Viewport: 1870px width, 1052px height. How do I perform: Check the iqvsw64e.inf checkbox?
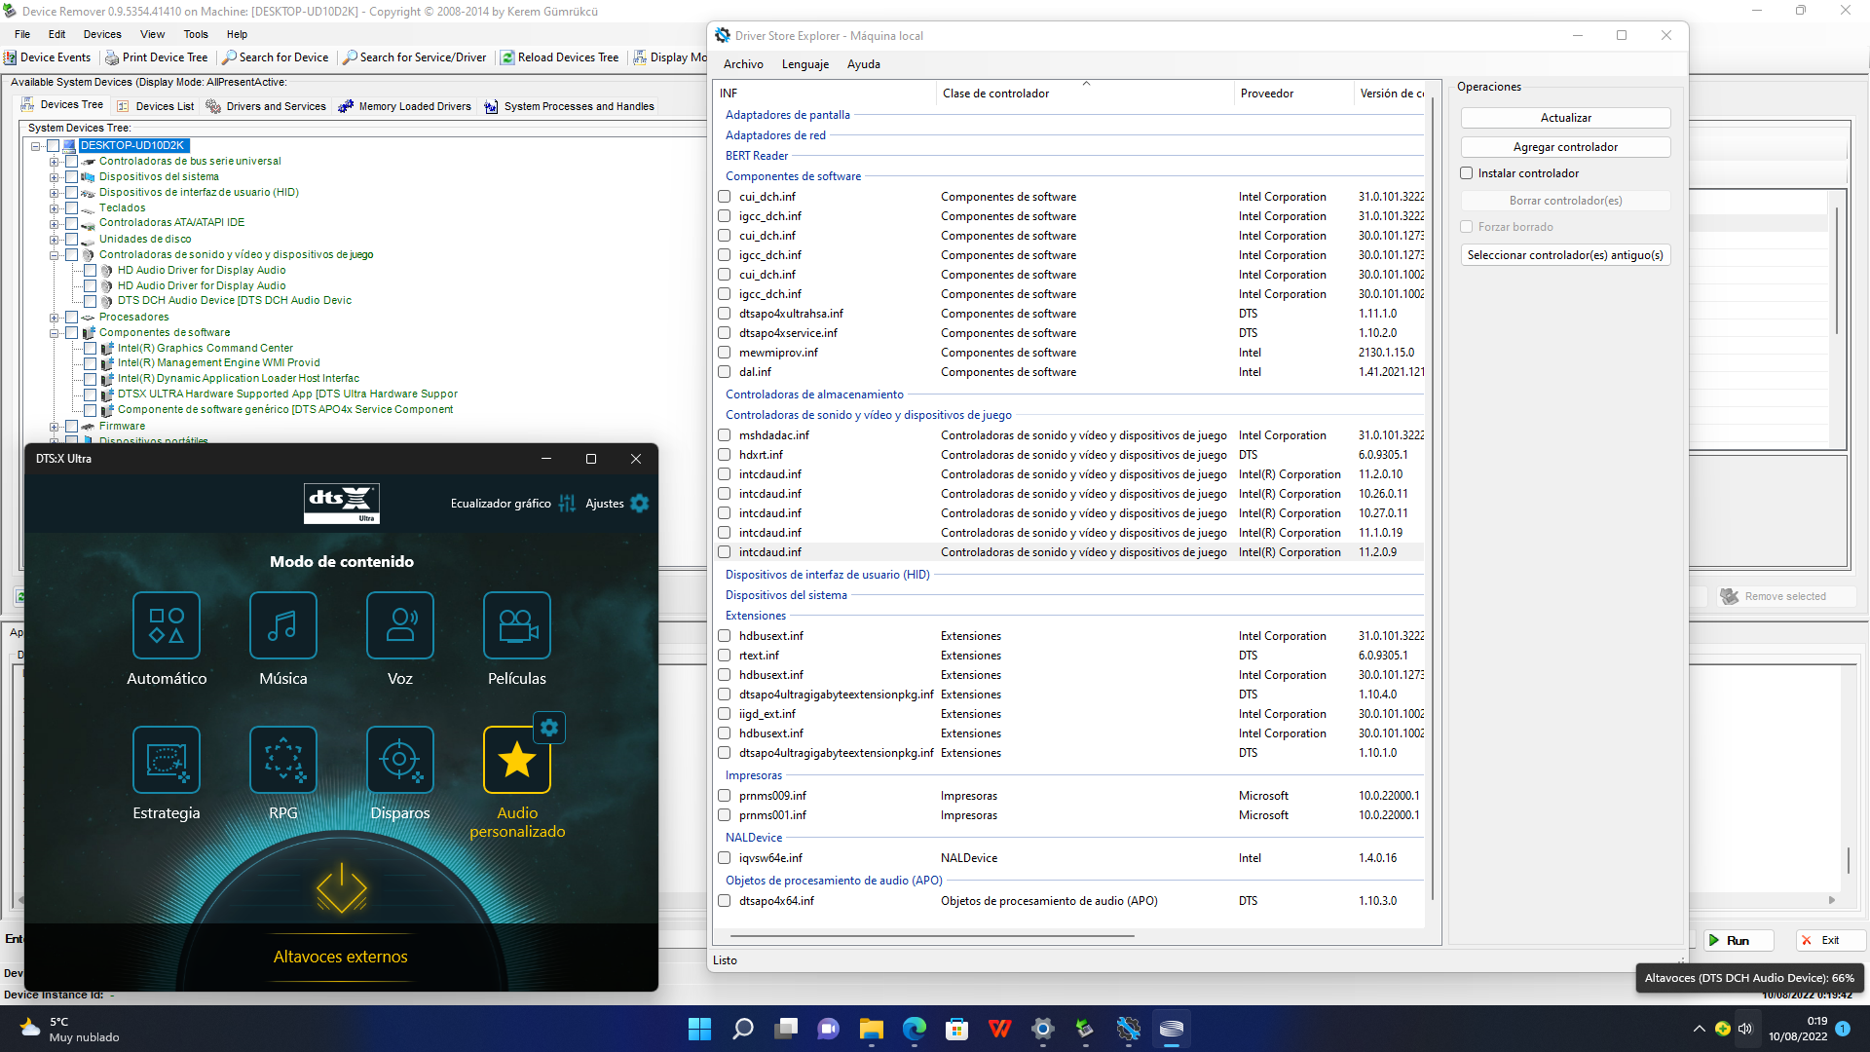pos(725,858)
